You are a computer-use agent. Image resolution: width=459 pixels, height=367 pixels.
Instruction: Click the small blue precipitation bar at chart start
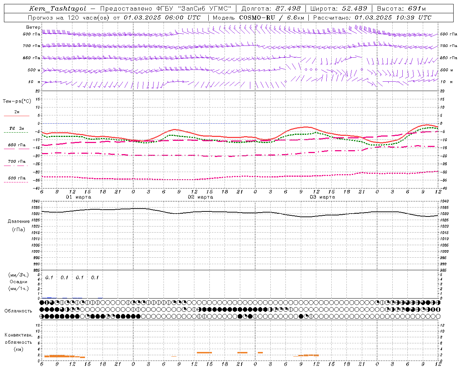(49, 297)
